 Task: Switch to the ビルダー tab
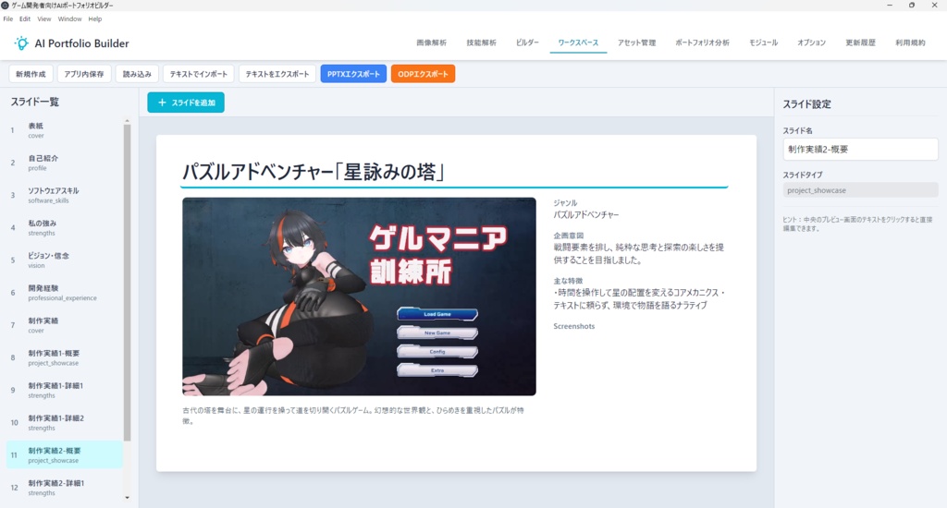[x=527, y=42]
